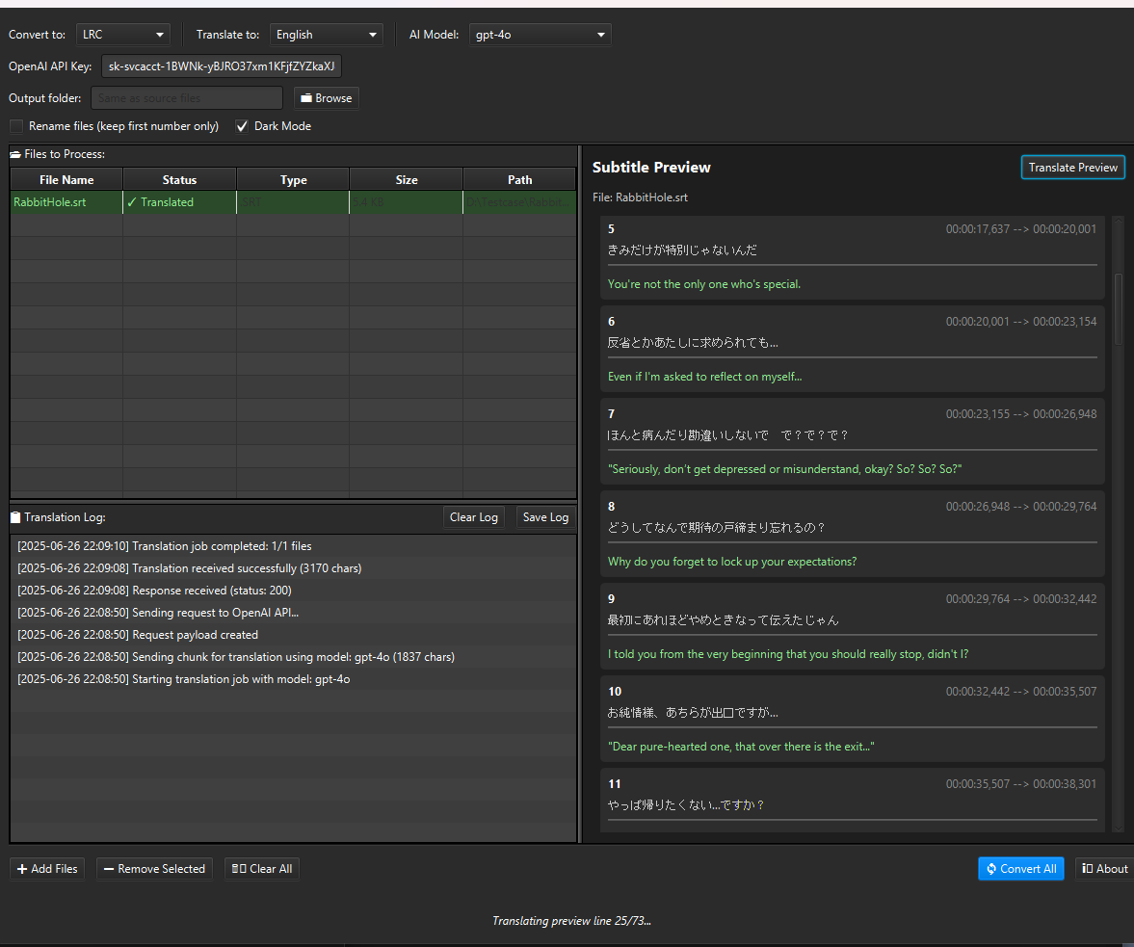Click log entry 'Sending request to OpenAI API...'
The width and height of the screenshot is (1134, 947).
[x=293, y=613]
